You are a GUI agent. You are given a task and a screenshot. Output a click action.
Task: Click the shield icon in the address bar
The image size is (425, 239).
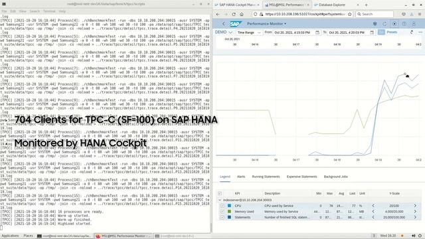tap(255, 14)
